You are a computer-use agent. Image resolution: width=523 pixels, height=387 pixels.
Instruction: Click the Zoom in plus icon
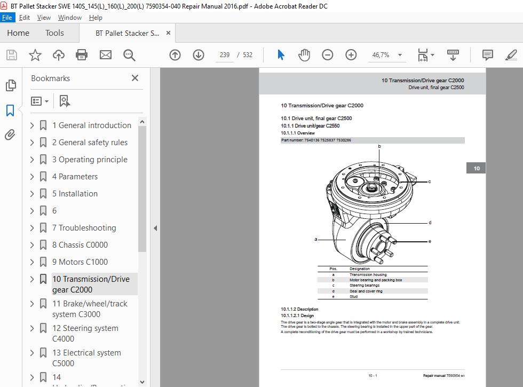[351, 54]
